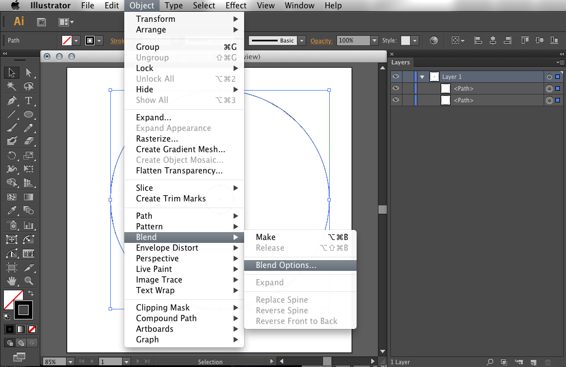
Task: Choose Group command
Action: point(184,47)
